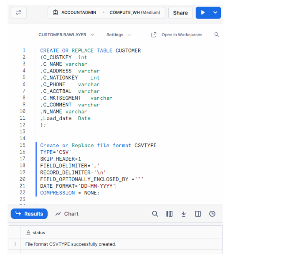Open the query history clock icon
The height and width of the screenshot is (254, 291).
212,214
